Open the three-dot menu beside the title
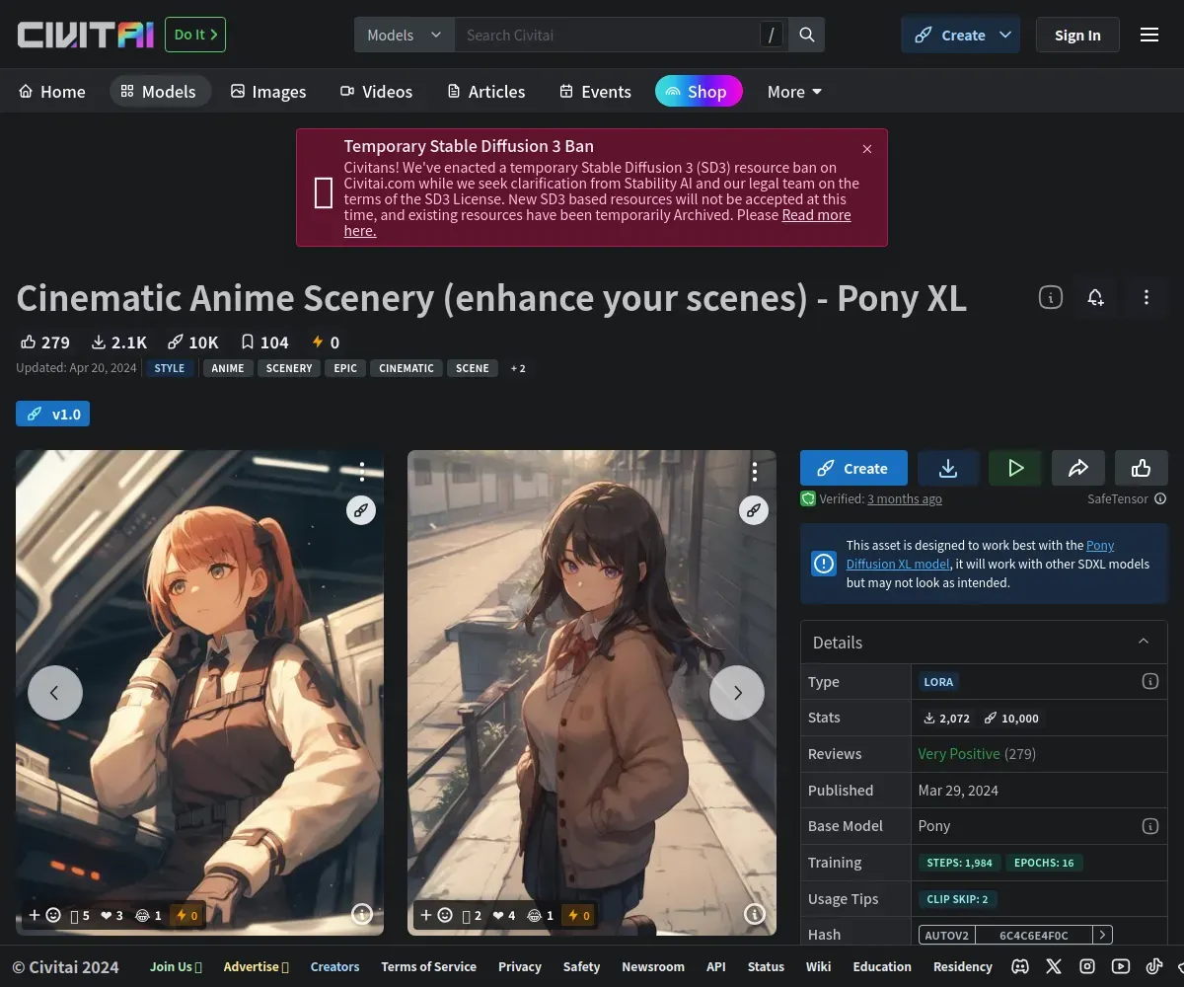This screenshot has height=987, width=1184. pyautogui.click(x=1146, y=297)
